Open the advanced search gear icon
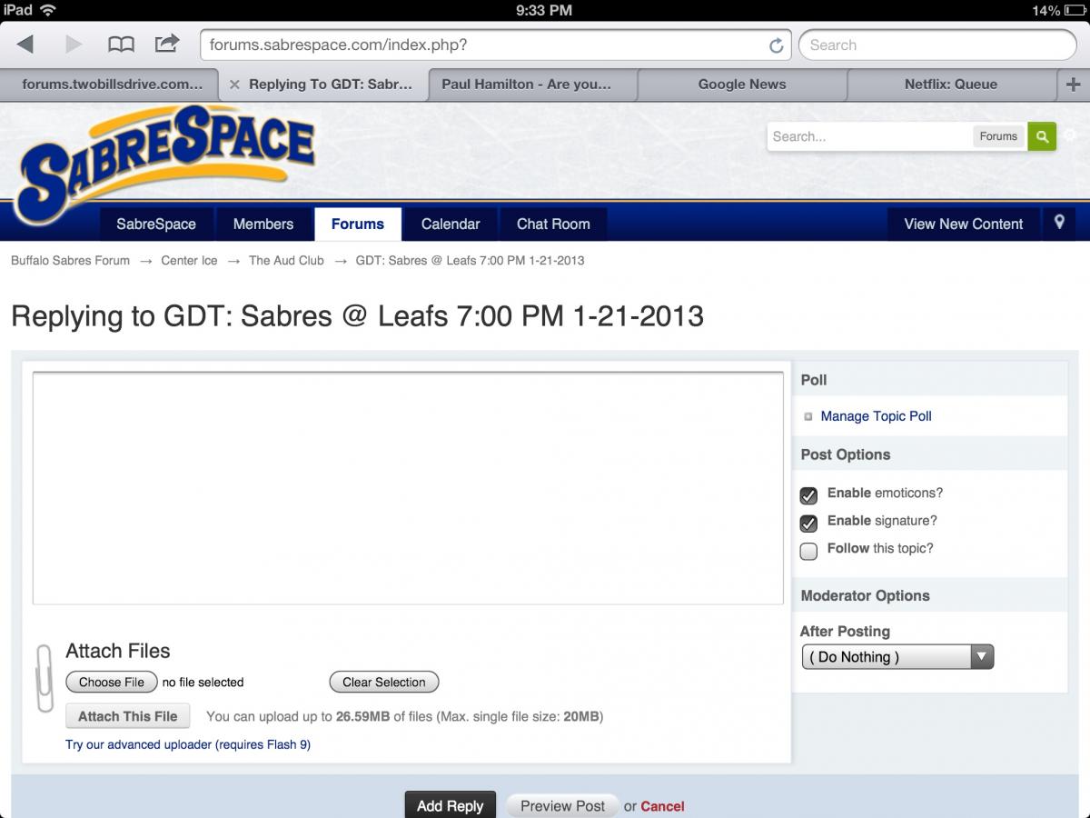The image size is (1090, 818). [x=1070, y=135]
